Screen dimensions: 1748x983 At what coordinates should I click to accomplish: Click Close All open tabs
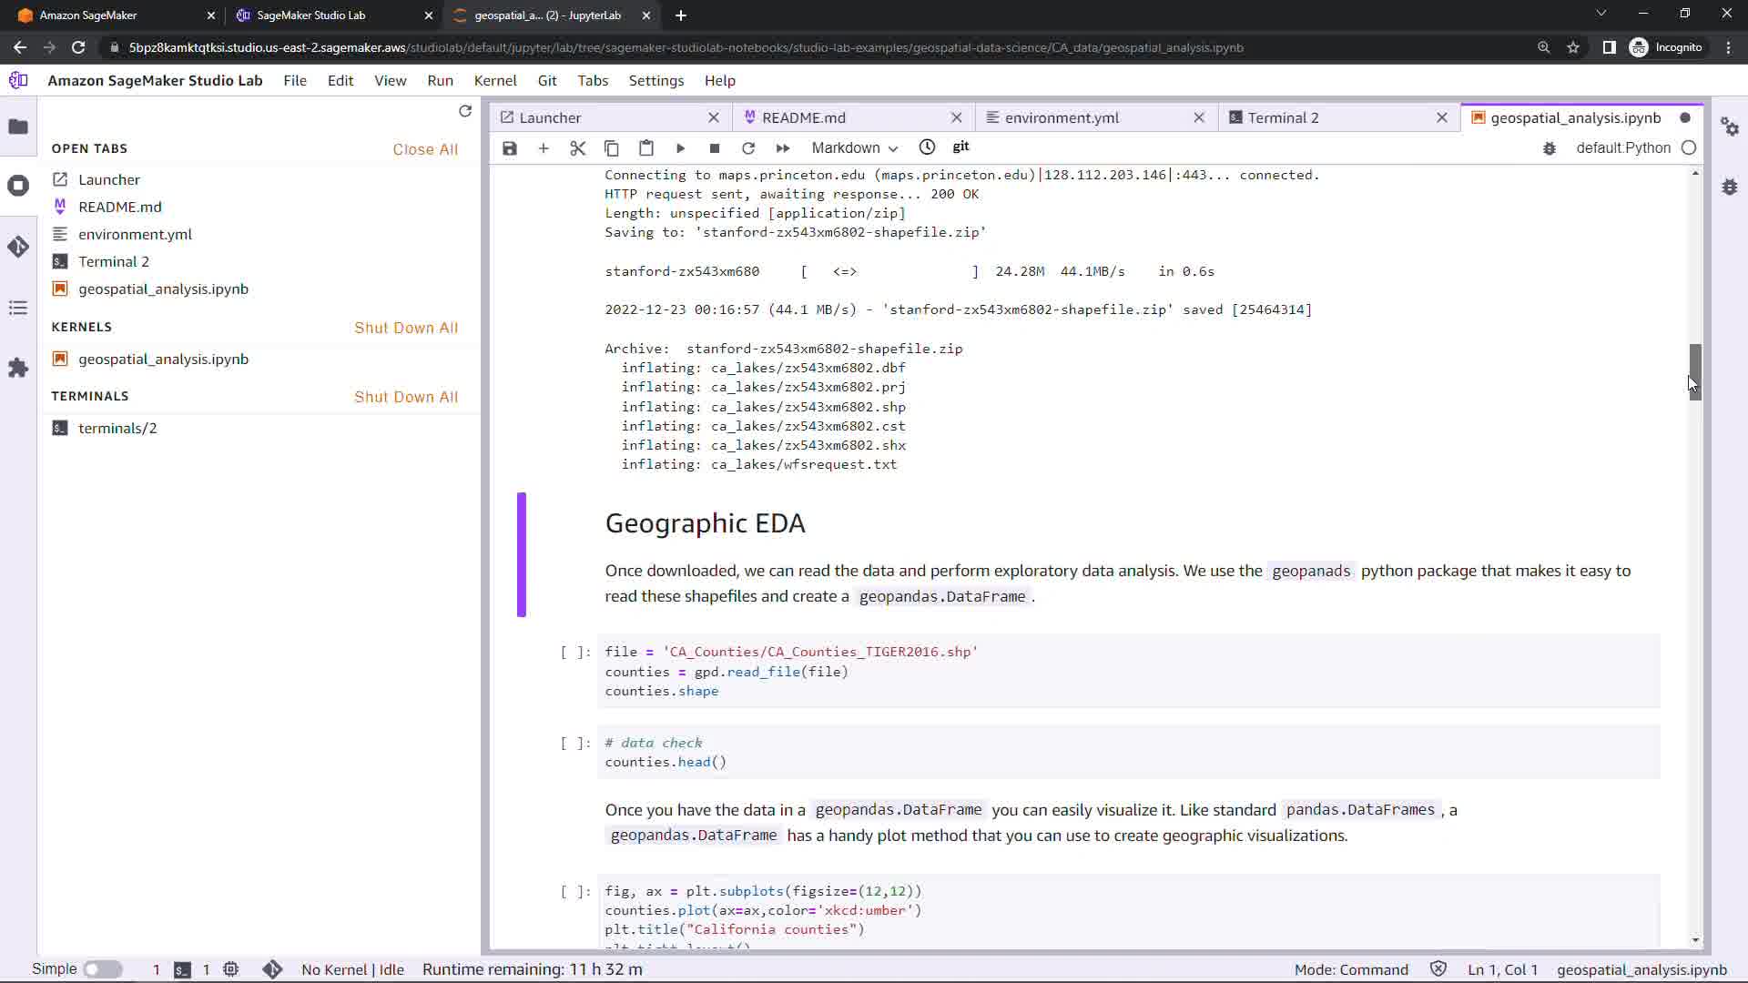[425, 149]
